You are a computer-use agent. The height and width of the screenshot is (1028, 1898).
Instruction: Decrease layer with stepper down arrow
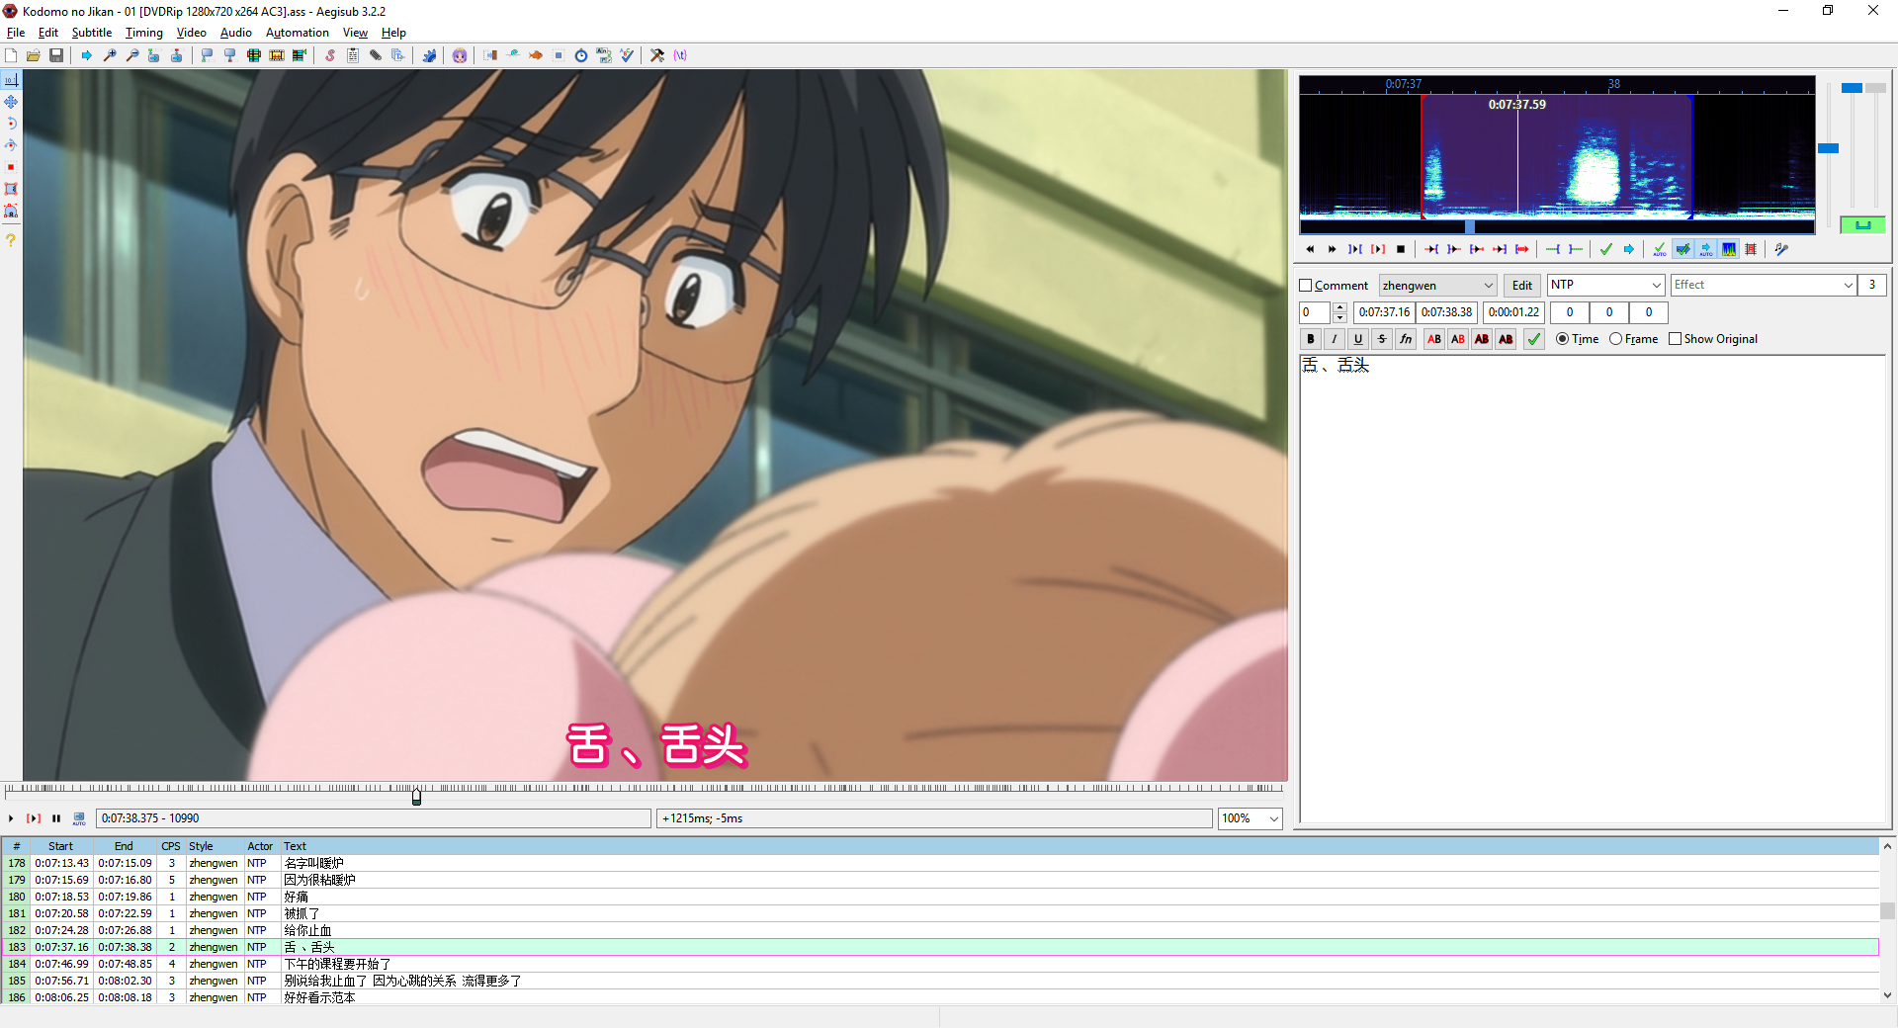pyautogui.click(x=1339, y=318)
